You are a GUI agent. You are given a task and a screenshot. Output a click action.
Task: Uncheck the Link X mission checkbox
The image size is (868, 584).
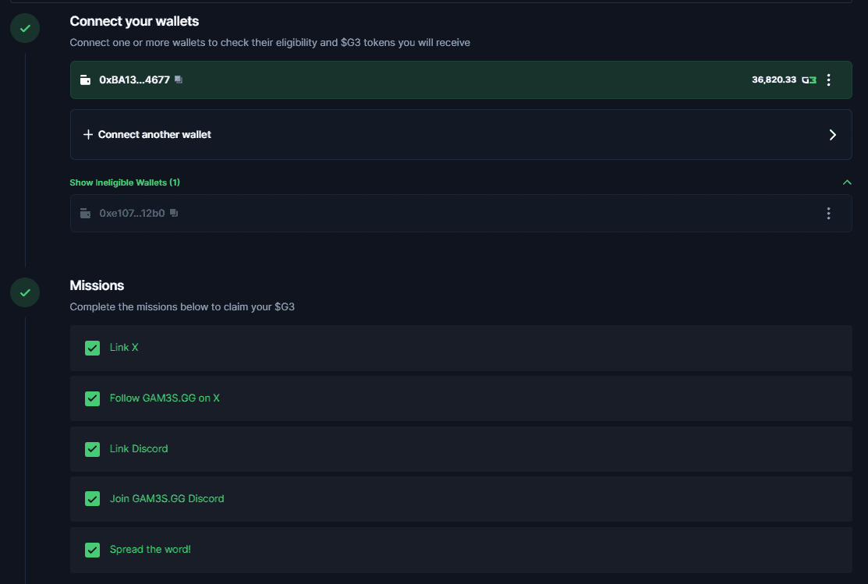coord(92,348)
